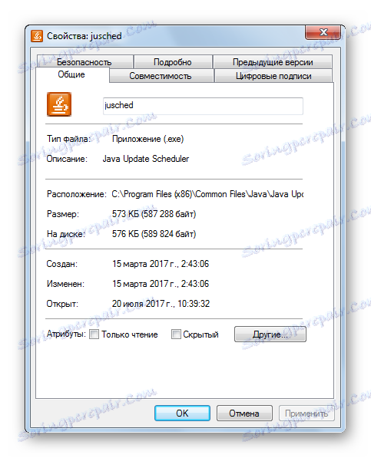The image size is (371, 458).
Task: Click the Java icon in the title bar
Action: point(37,36)
